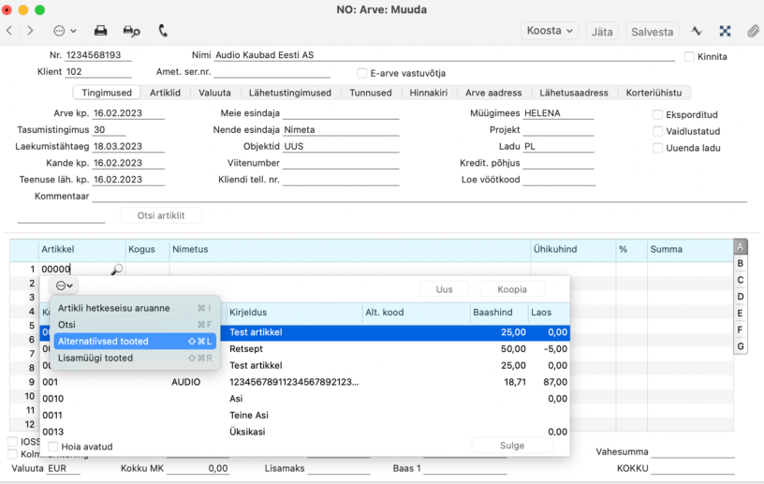Click the Alt. kood column header
Image resolution: width=764 pixels, height=484 pixels.
416,313
